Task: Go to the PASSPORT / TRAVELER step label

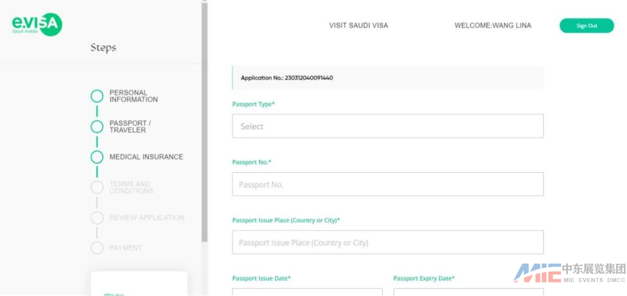Action: 130,127
